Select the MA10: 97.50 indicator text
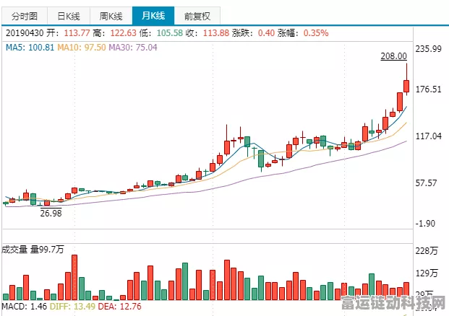Image resolution: width=449 pixels, height=316 pixels. point(82,48)
